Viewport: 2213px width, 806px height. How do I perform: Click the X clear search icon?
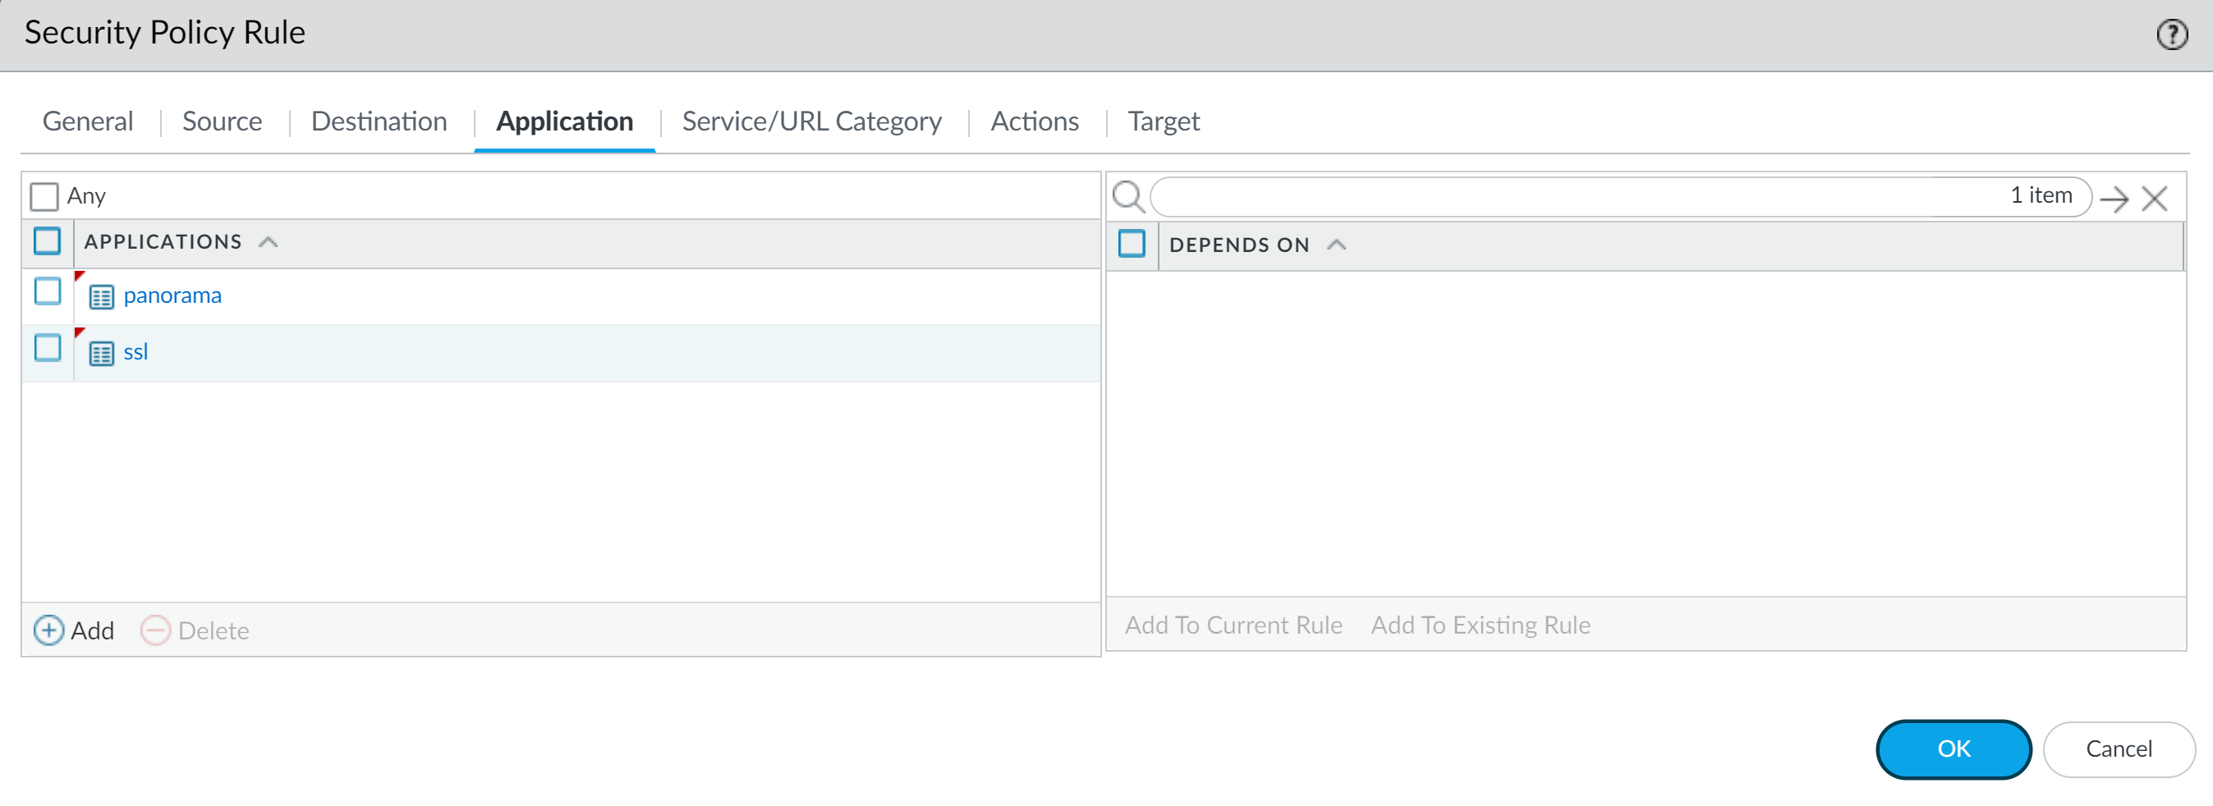2154,199
